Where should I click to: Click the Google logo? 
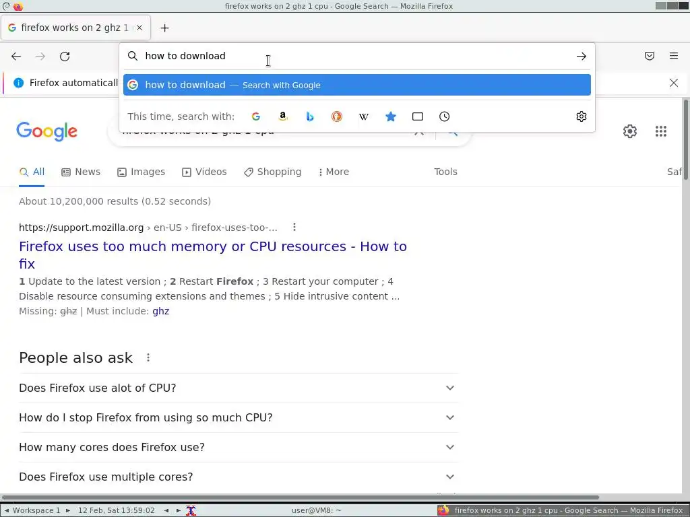click(46, 131)
